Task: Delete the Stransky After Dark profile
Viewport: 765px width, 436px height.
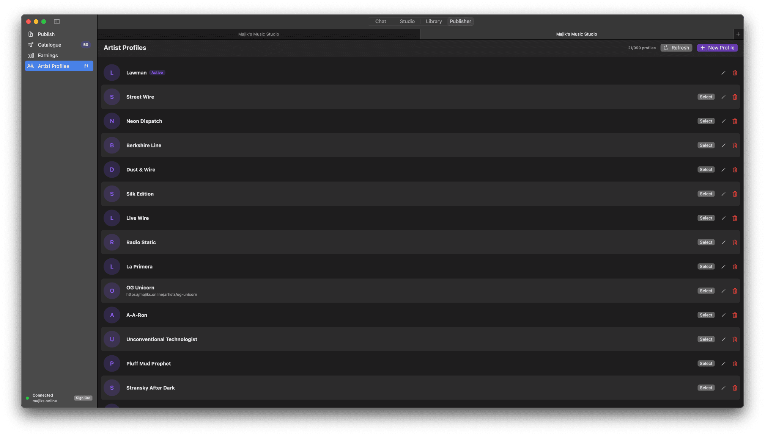Action: (735, 388)
